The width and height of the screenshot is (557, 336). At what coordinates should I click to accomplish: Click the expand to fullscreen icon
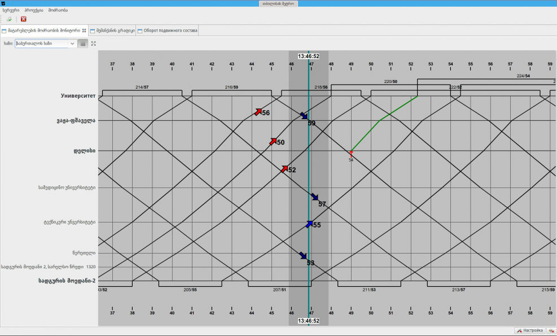click(94, 43)
